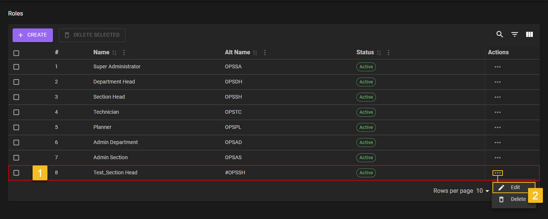Open the show/hide columns icon

pos(529,34)
